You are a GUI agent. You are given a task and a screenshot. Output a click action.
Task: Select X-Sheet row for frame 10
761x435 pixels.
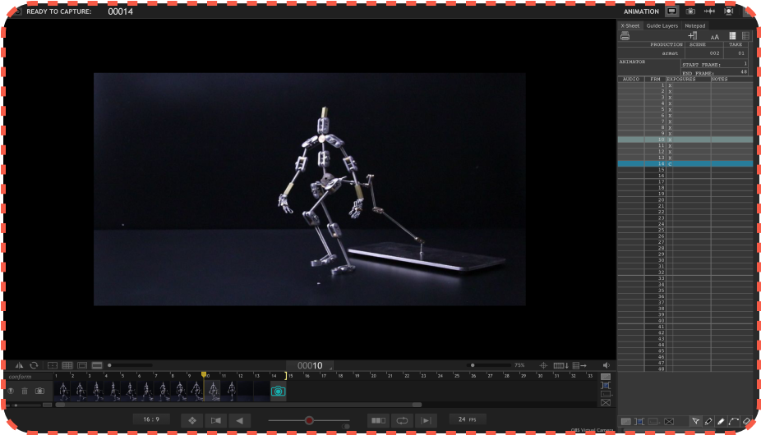click(685, 140)
